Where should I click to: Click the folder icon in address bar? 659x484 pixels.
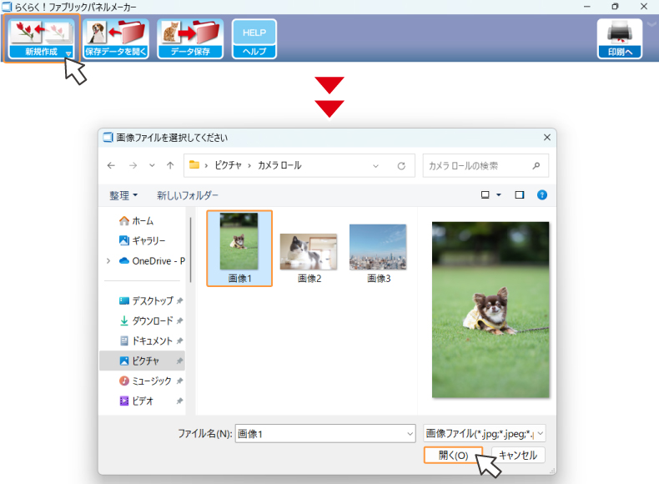[x=194, y=165]
